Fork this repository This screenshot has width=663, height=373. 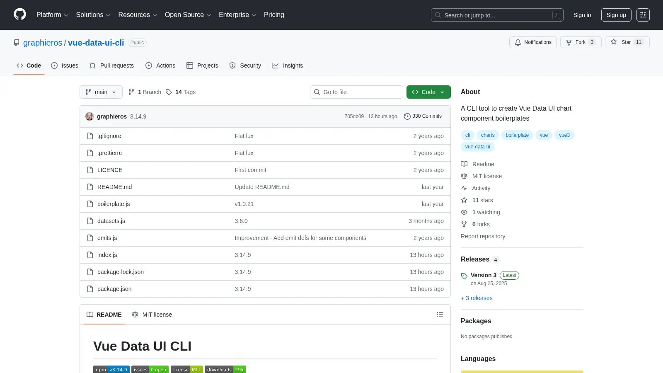pos(581,42)
